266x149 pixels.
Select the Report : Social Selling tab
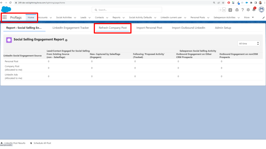[24, 28]
